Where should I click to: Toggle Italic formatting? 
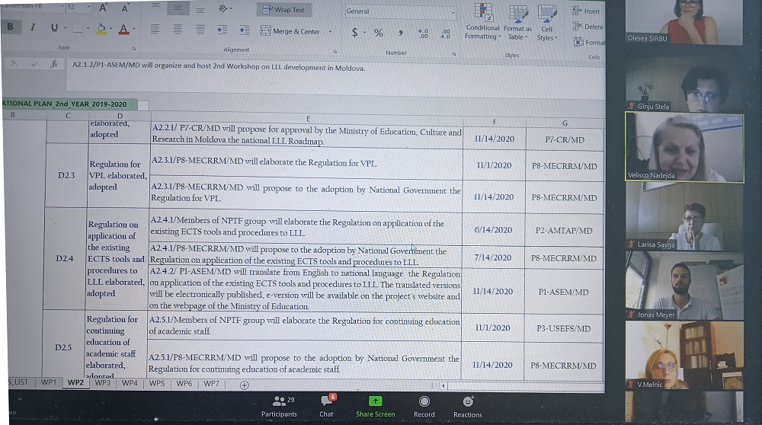(33, 27)
